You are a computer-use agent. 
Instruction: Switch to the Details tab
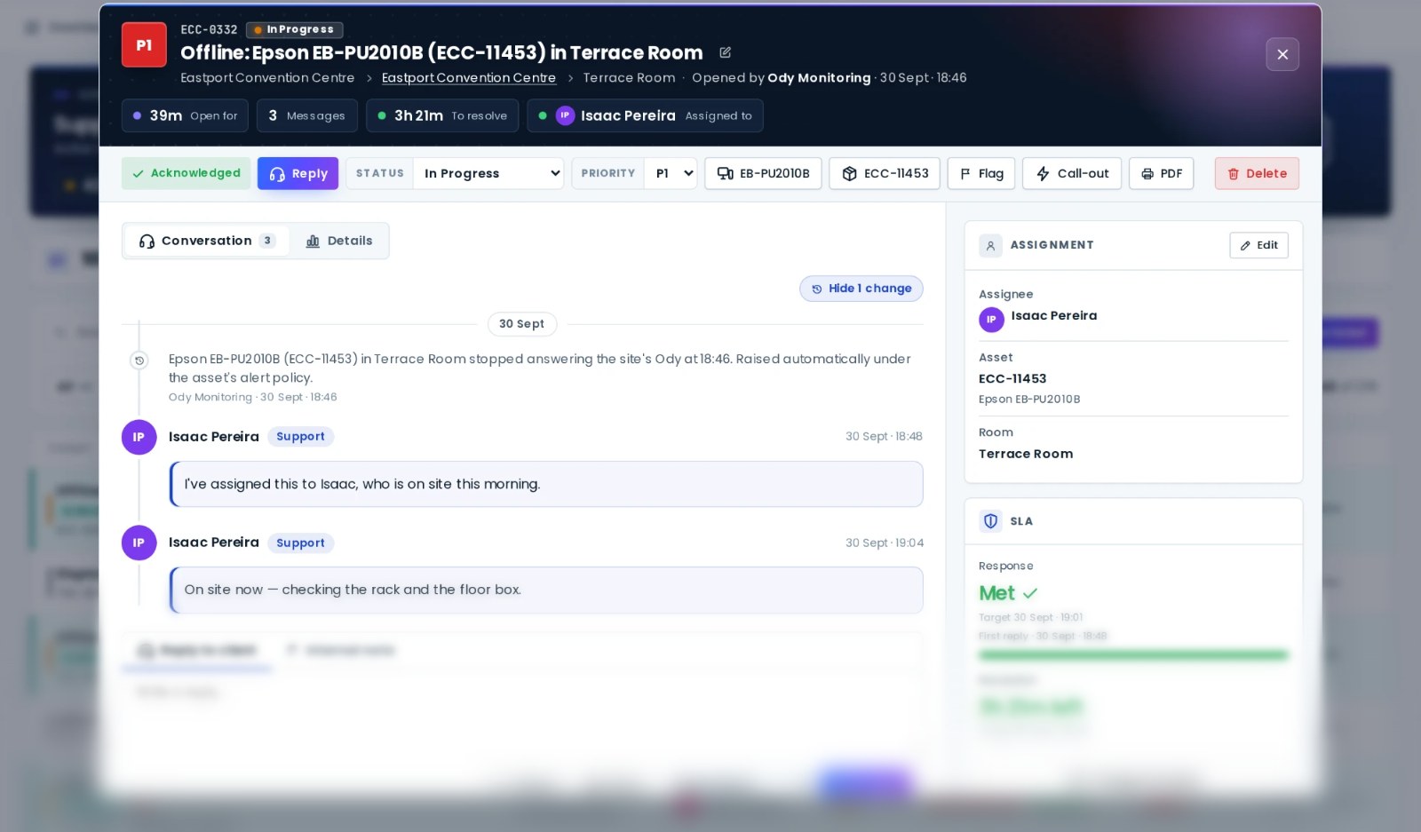click(x=338, y=241)
